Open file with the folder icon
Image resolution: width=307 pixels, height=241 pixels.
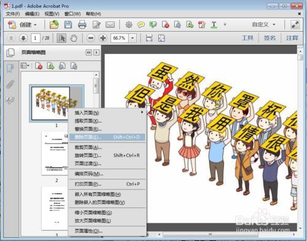tap(54, 24)
